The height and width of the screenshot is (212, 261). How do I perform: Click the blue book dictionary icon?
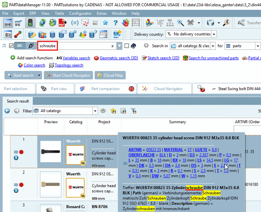point(133,46)
